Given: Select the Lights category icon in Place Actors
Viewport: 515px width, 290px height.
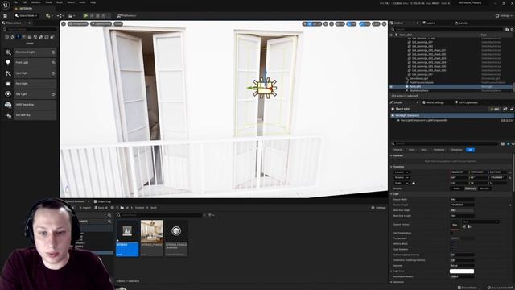Looking at the screenshot, I should pos(19,37).
